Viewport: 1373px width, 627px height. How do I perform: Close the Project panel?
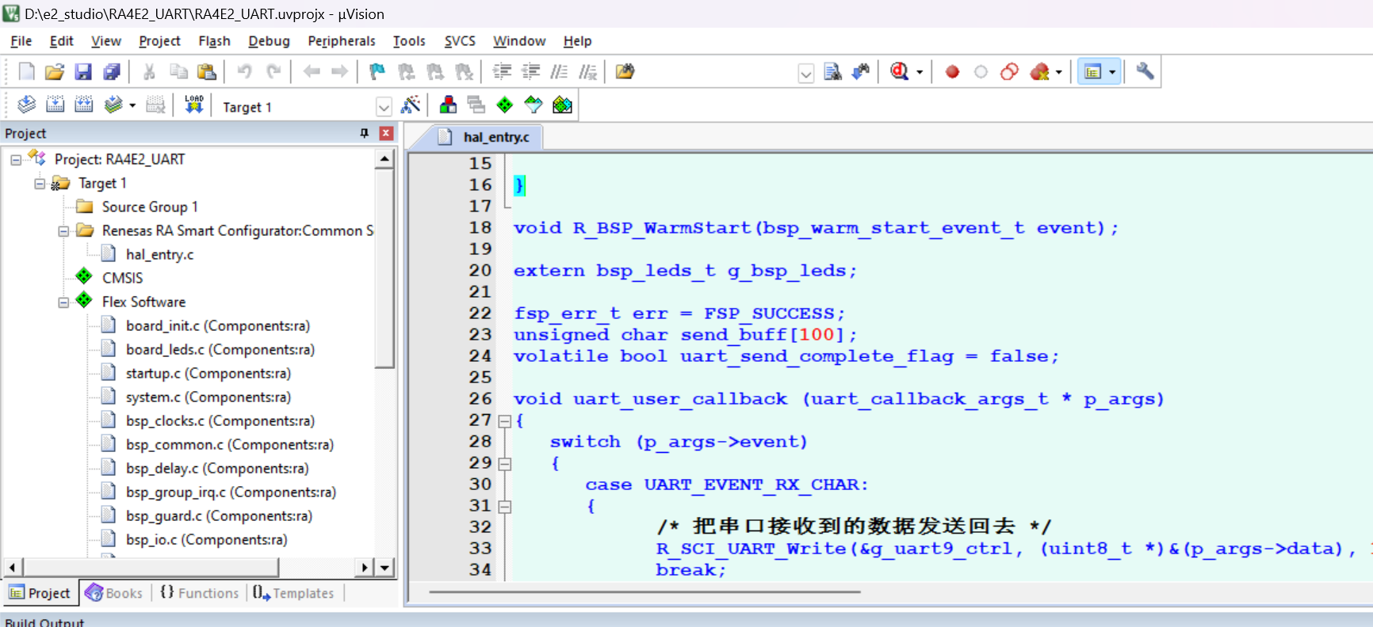click(386, 133)
